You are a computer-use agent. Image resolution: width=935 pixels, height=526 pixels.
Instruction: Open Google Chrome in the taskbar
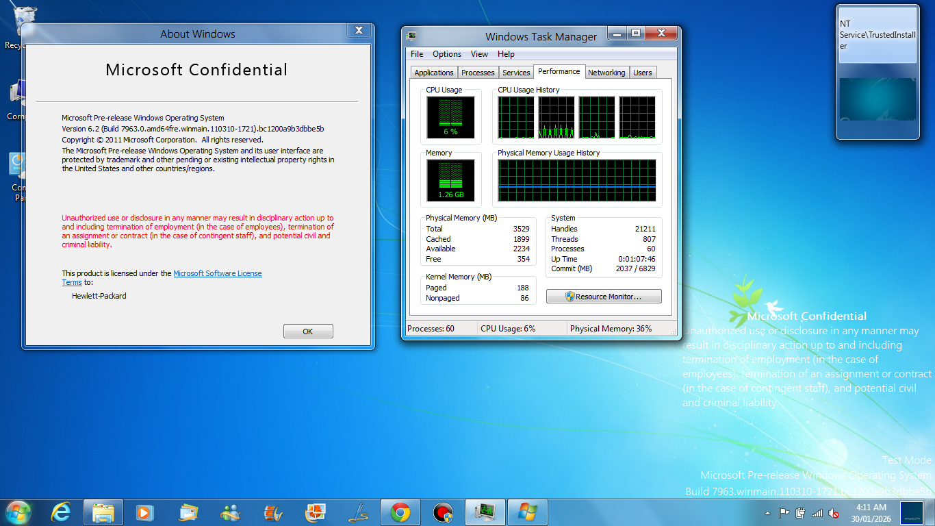pos(400,512)
